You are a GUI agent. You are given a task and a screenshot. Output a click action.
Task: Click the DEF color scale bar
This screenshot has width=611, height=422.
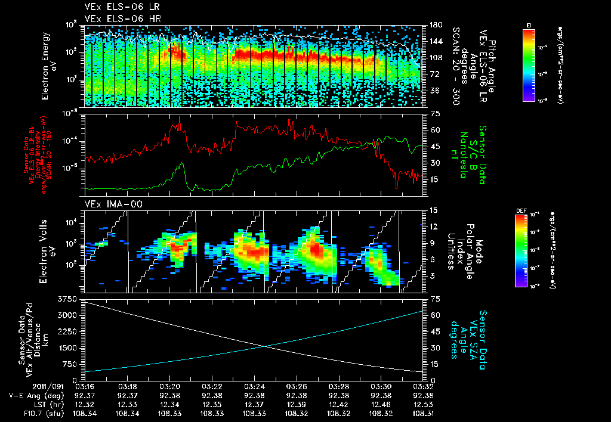(x=521, y=251)
